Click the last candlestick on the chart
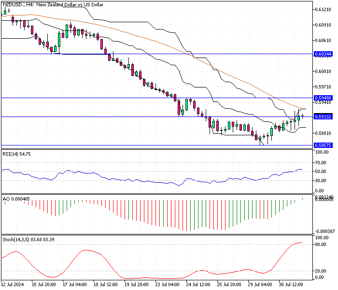 click(x=302, y=116)
